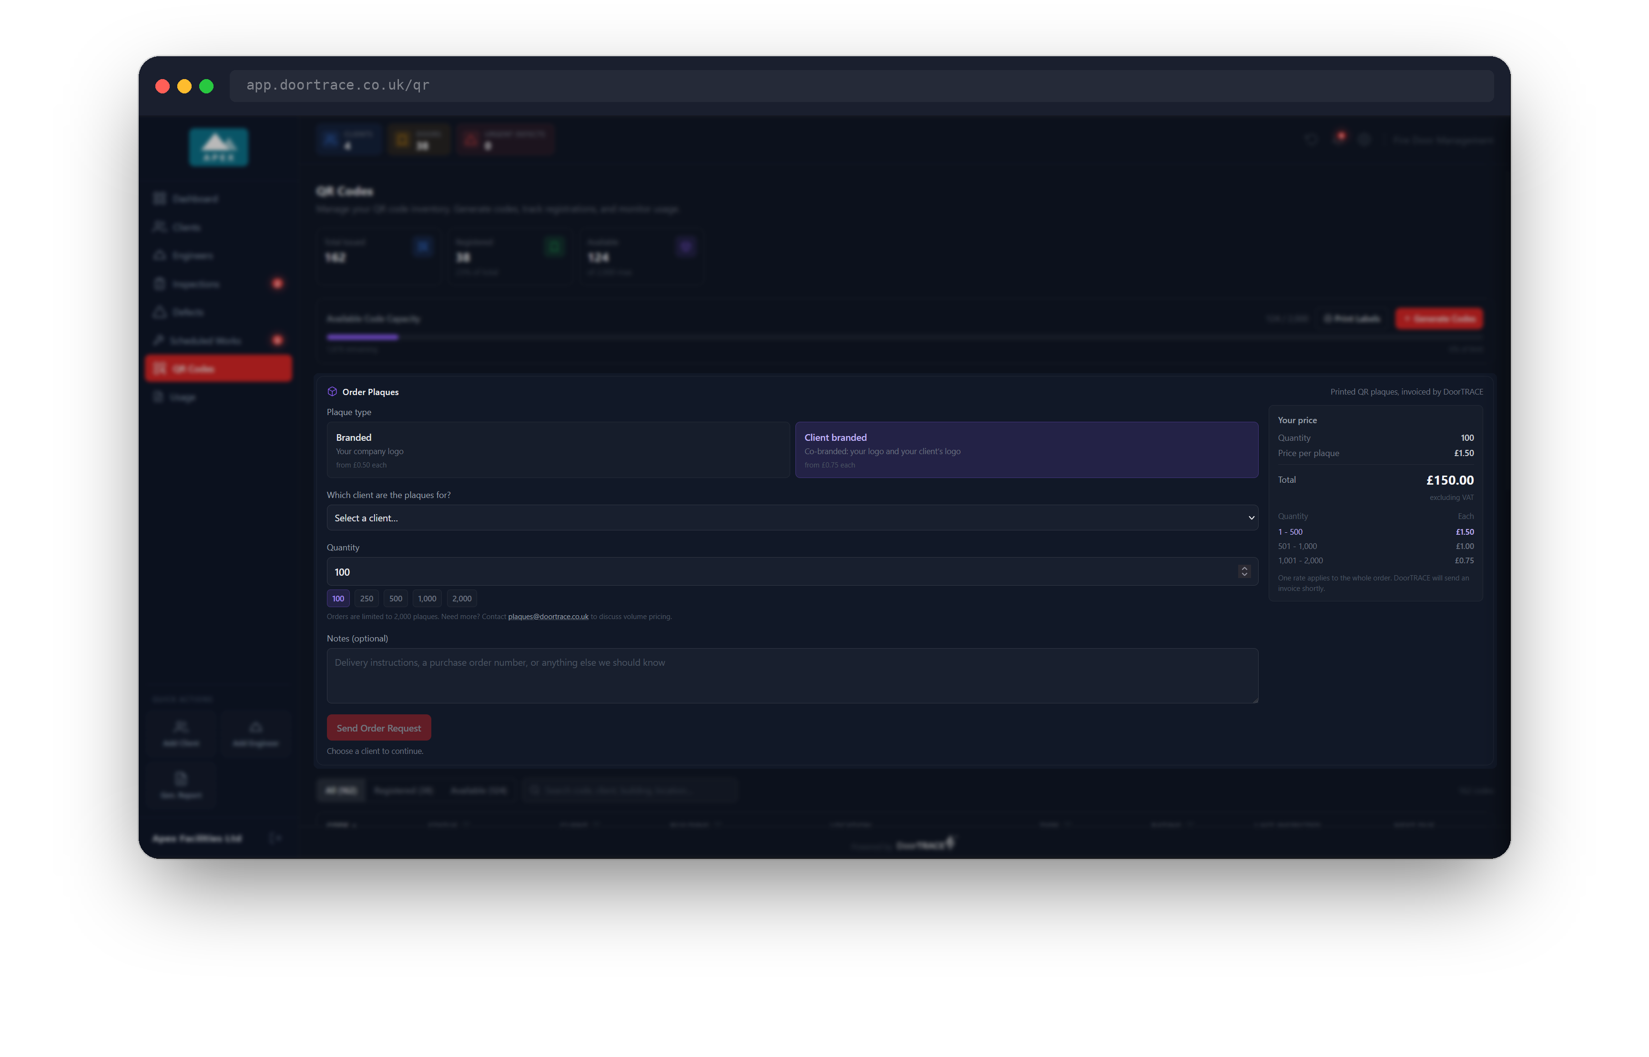
Task: Click 'Printed QR plaques, invoiced by DoorTRACE' text
Action: click(x=1406, y=392)
